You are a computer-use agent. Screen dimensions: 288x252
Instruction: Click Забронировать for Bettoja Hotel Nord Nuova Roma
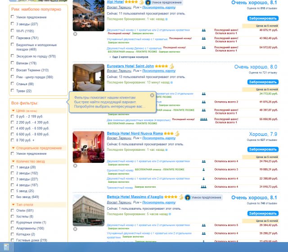pyautogui.click(x=263, y=149)
